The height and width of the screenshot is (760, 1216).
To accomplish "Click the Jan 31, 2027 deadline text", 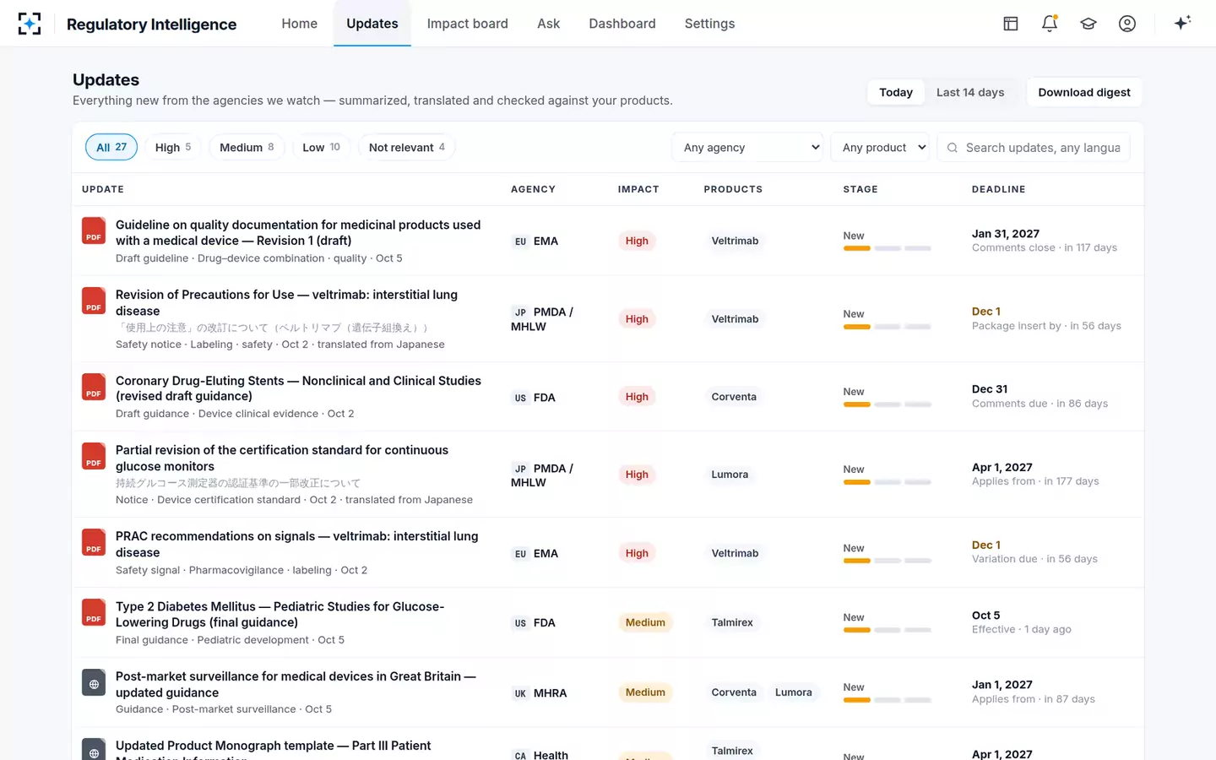I will [x=1006, y=234].
